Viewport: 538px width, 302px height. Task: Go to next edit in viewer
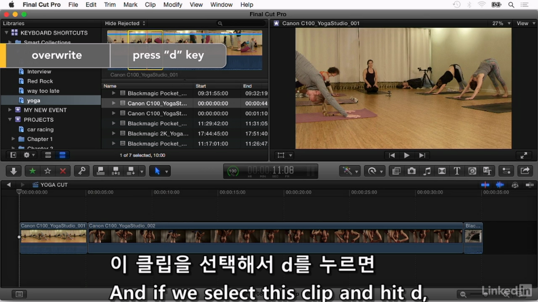(422, 155)
